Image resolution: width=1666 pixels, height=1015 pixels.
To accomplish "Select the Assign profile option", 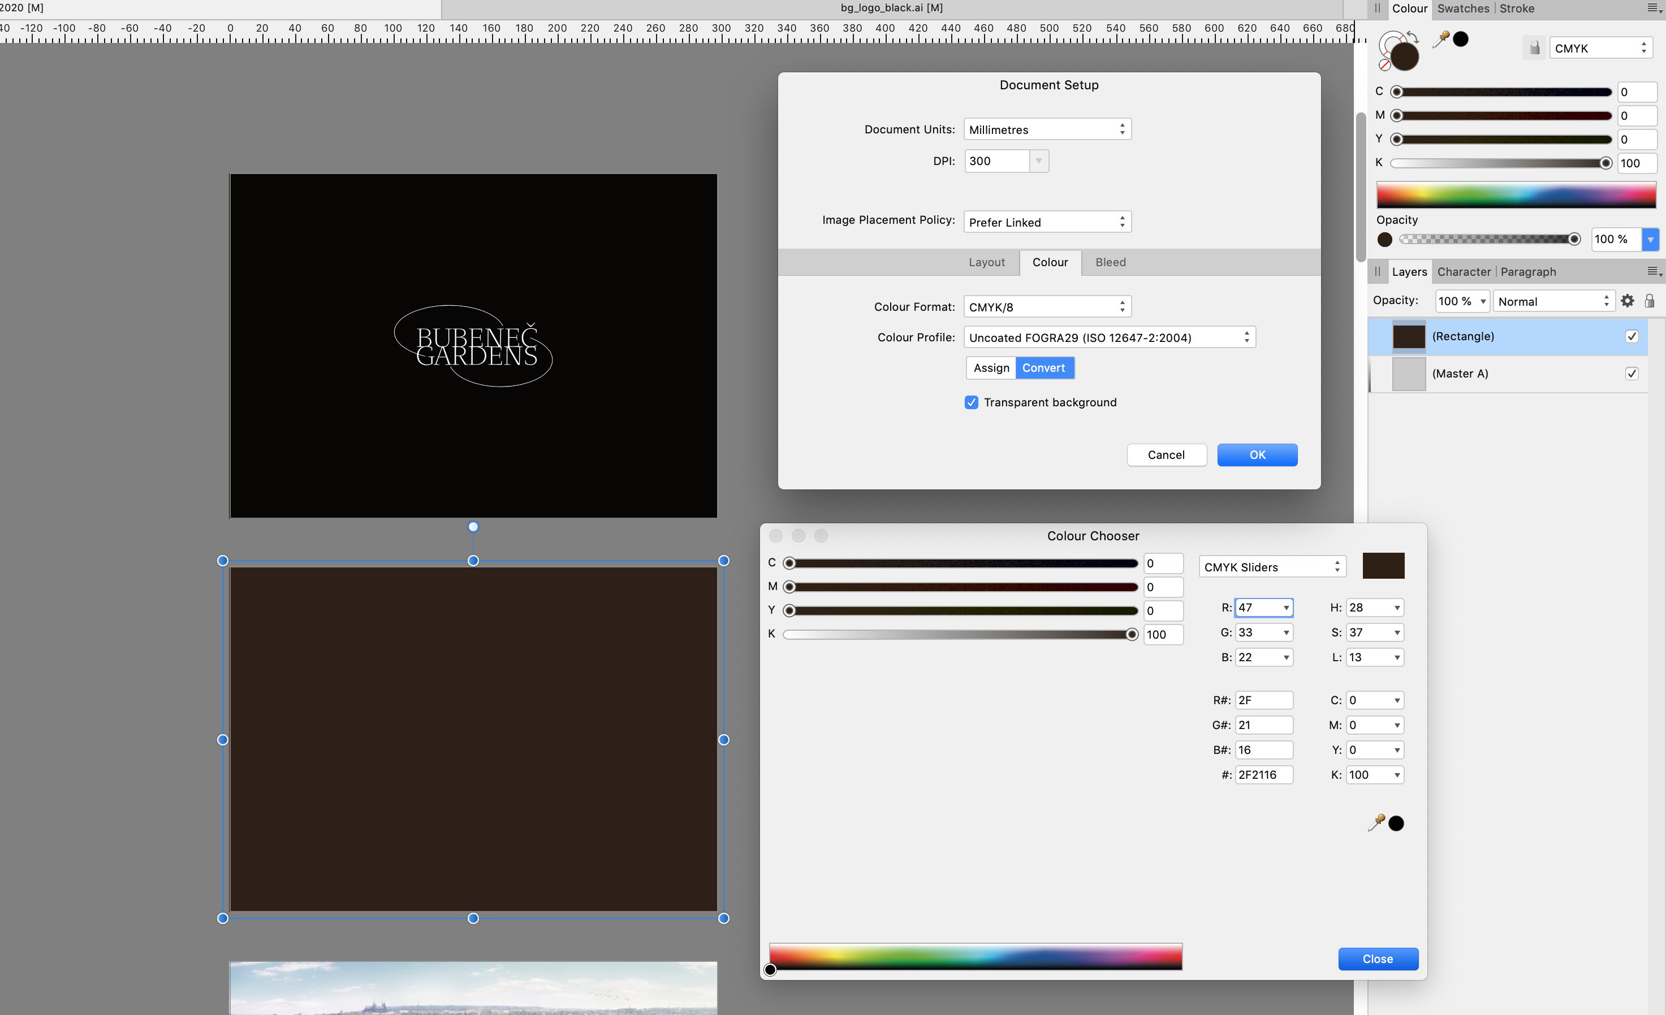I will pos(991,367).
